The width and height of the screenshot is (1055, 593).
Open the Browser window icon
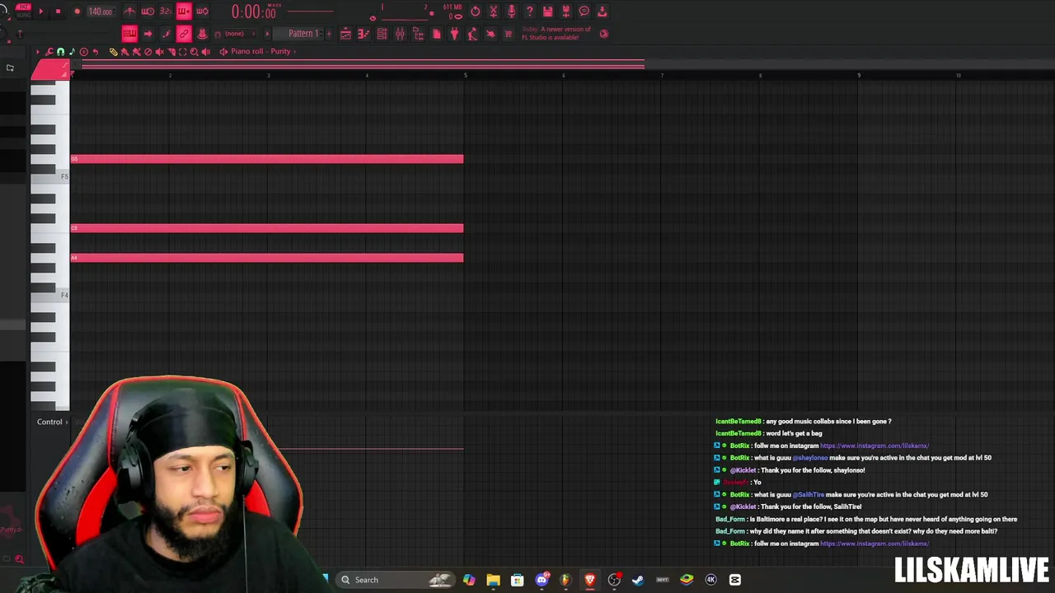(x=418, y=34)
